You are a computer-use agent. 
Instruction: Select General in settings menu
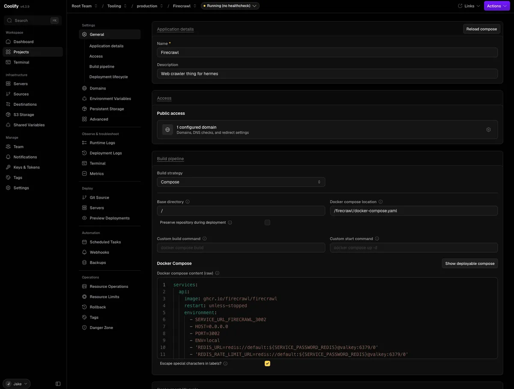(110, 34)
